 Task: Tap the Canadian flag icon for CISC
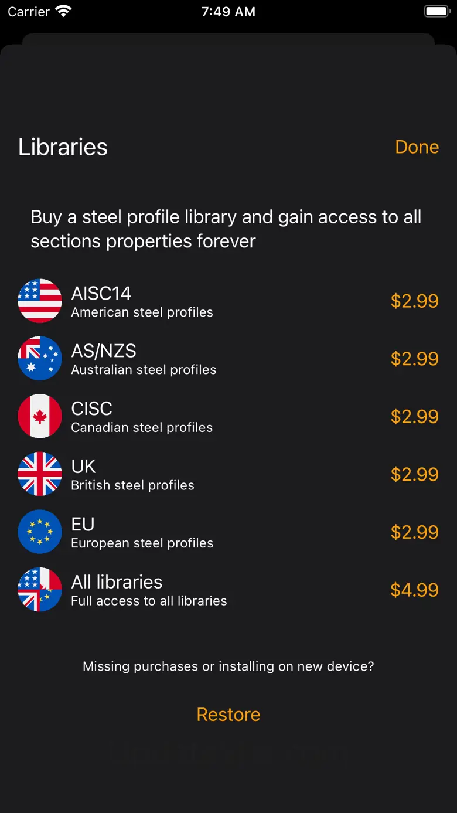[x=40, y=416]
